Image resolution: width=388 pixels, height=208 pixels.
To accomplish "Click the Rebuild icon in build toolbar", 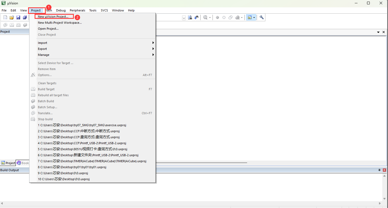I will tap(18, 25).
